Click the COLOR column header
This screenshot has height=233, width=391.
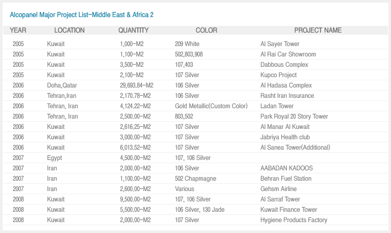[x=206, y=30]
